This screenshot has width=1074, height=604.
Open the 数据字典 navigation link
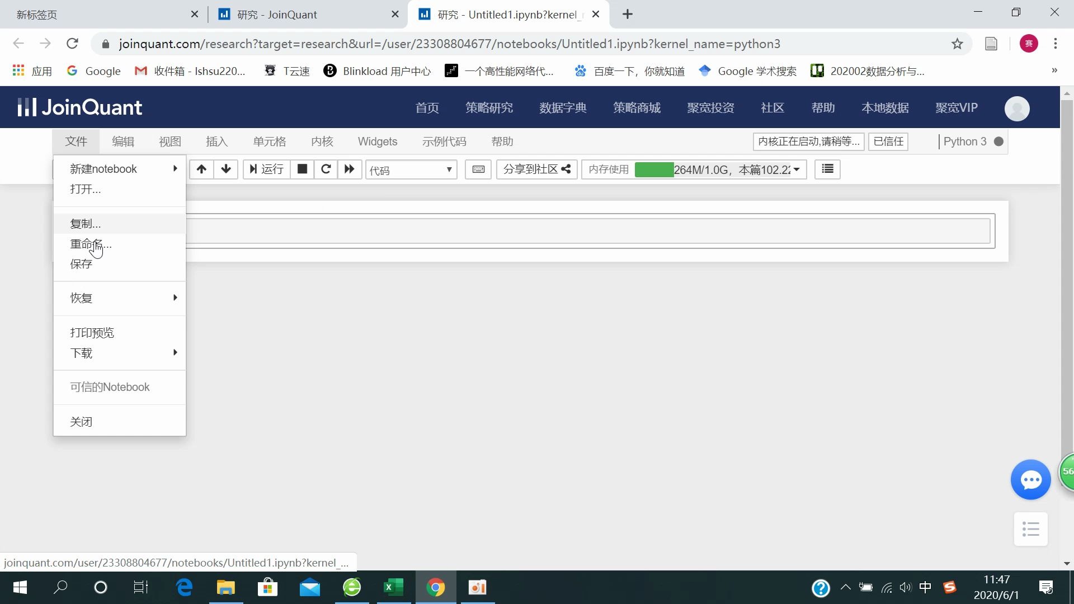click(x=563, y=107)
